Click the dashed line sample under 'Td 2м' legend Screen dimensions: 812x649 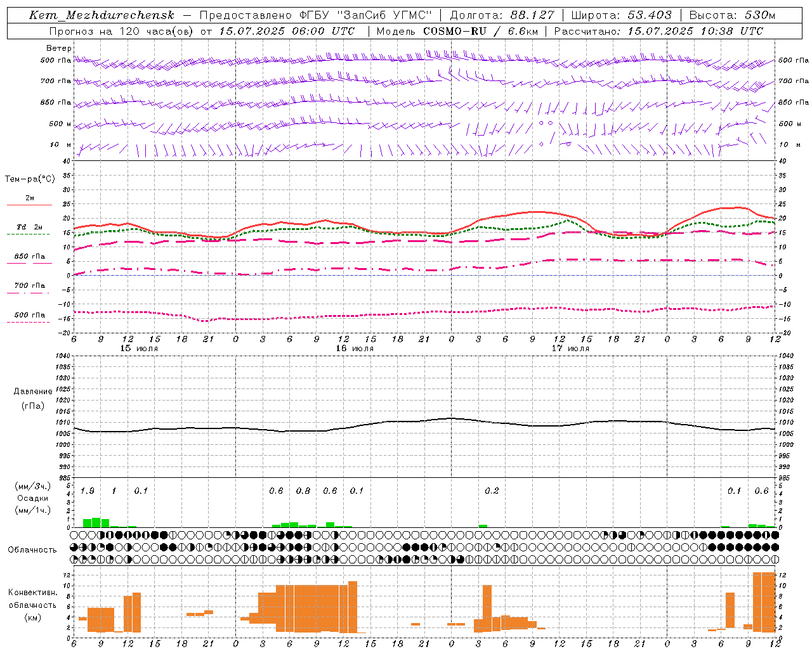pos(29,234)
